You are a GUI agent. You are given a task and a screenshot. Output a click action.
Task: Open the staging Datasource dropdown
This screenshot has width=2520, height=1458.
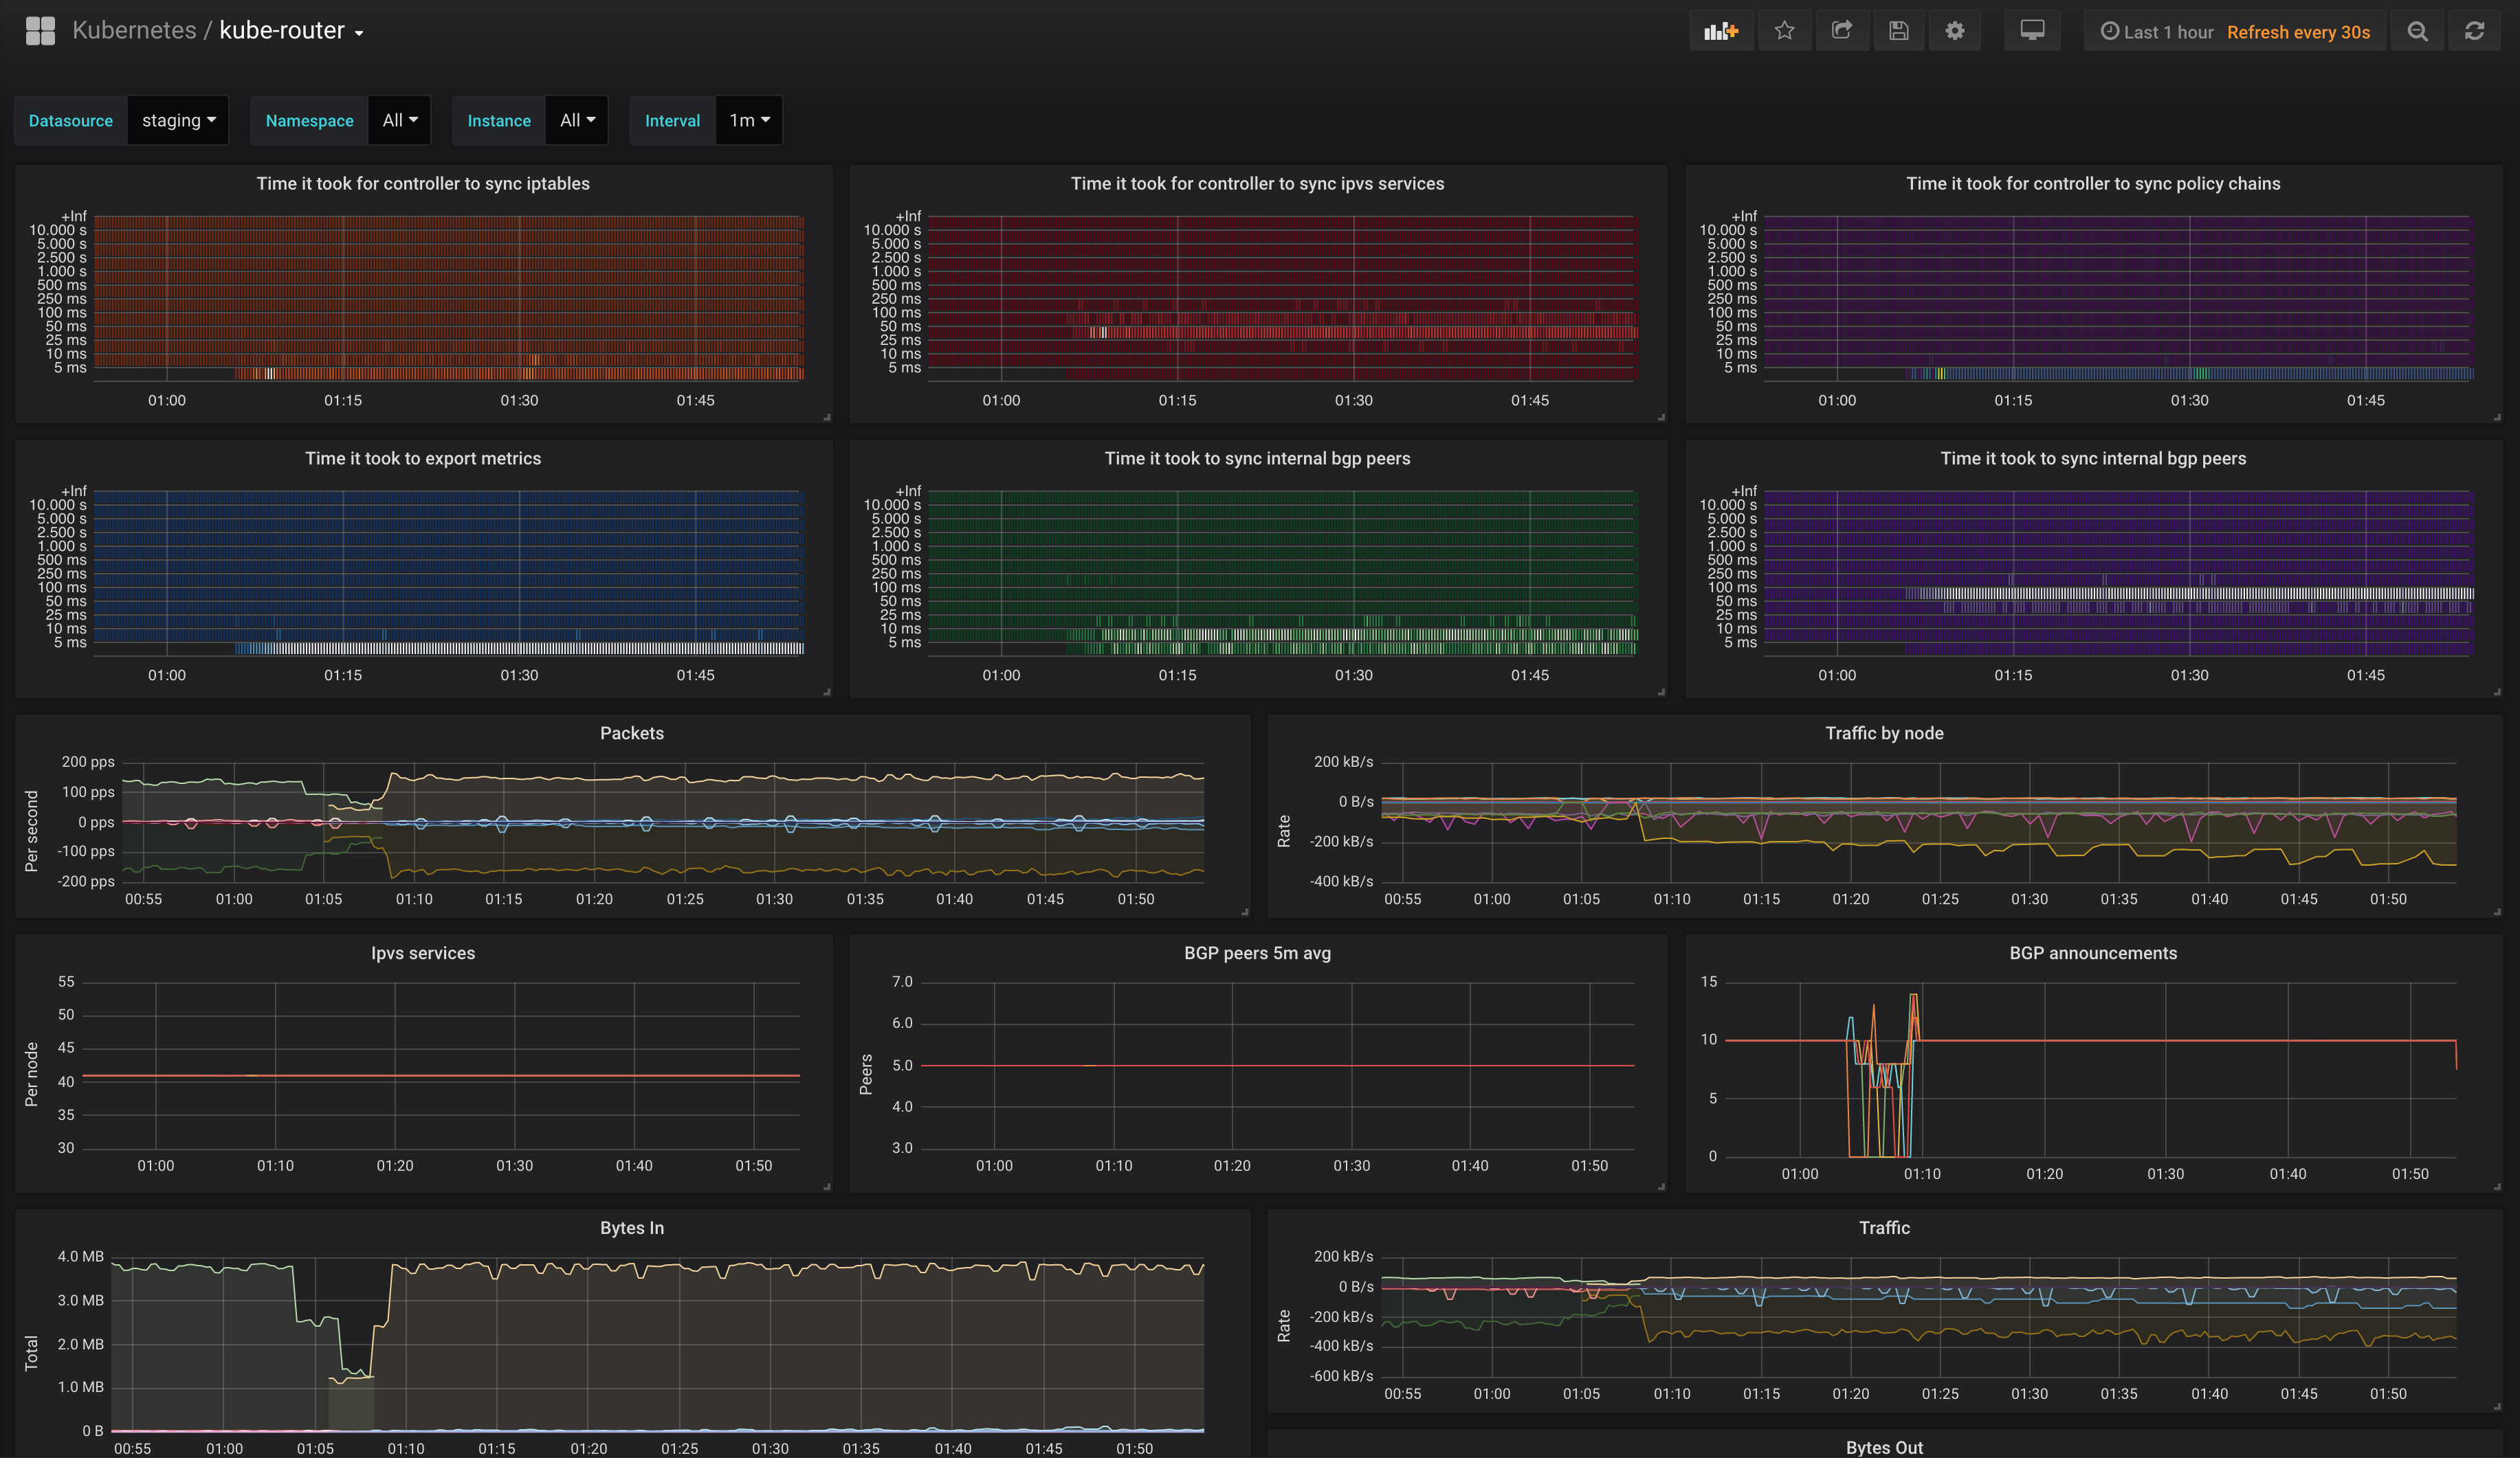178,120
